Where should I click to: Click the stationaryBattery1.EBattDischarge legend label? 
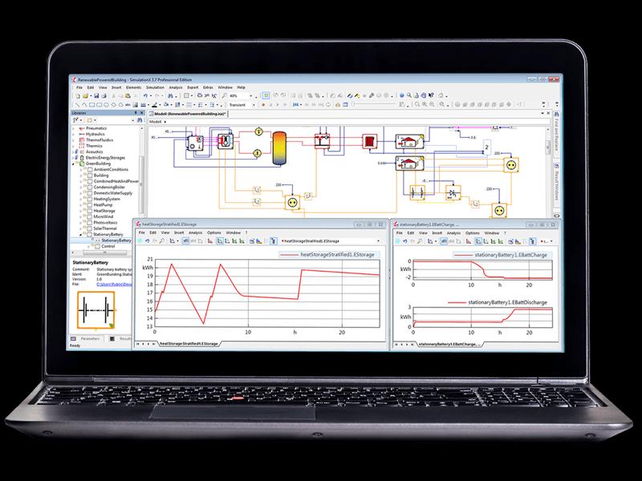(x=507, y=303)
